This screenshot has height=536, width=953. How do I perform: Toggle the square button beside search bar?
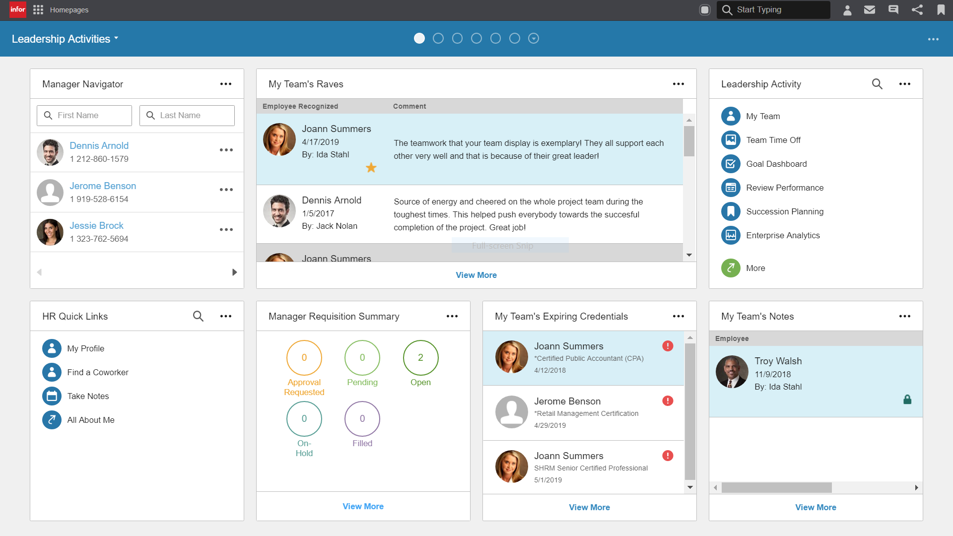[x=704, y=10]
